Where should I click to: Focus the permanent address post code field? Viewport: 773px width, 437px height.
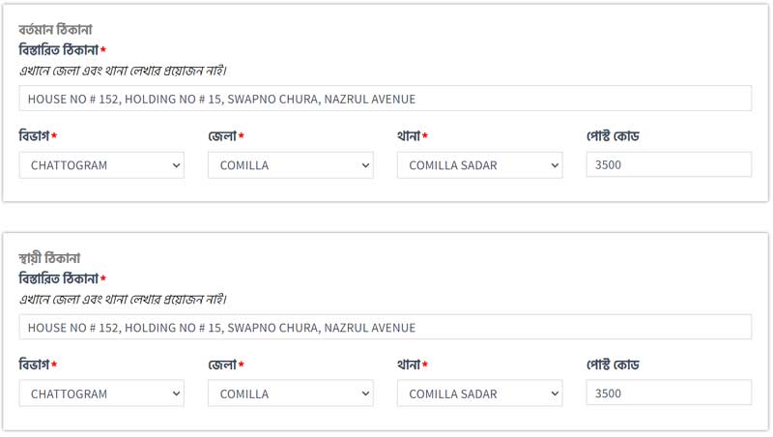point(668,393)
